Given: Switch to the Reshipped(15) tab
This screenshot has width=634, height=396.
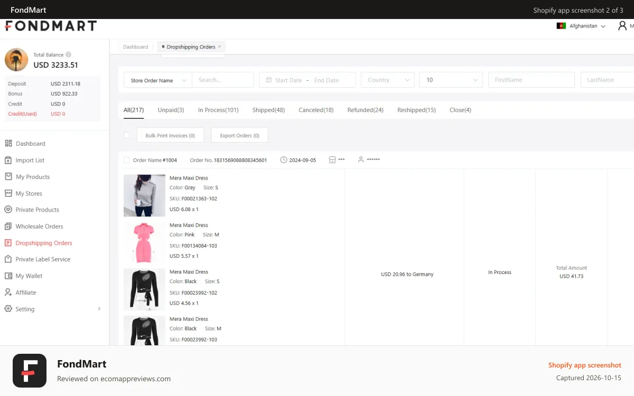Looking at the screenshot, I should 416,110.
